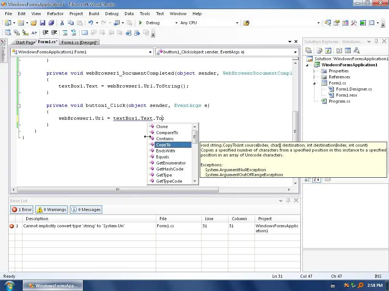Open the button1_Click member dropdown
The width and height of the screenshot is (389, 291).
[x=295, y=52]
